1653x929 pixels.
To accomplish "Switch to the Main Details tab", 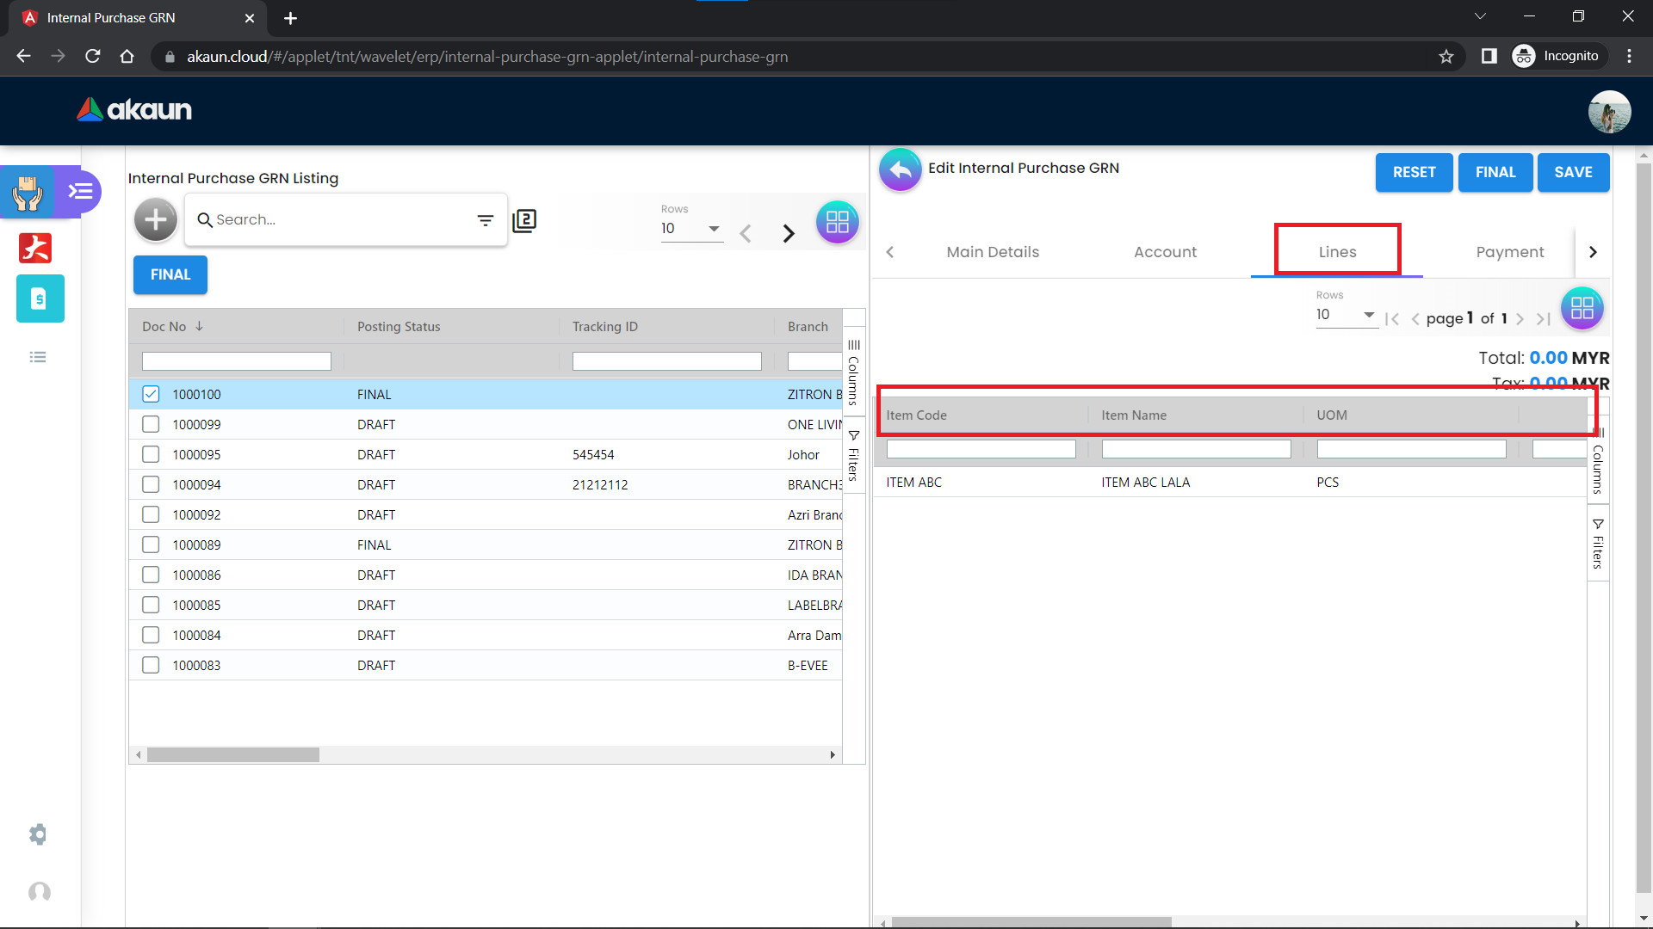I will point(993,252).
